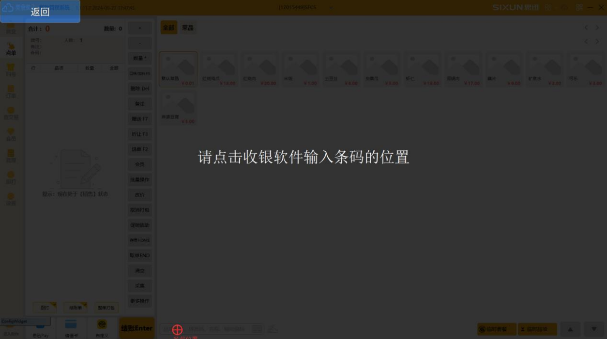Pick the 土豆丝 product card
Screen dimensions: 608x339
pos(341,69)
